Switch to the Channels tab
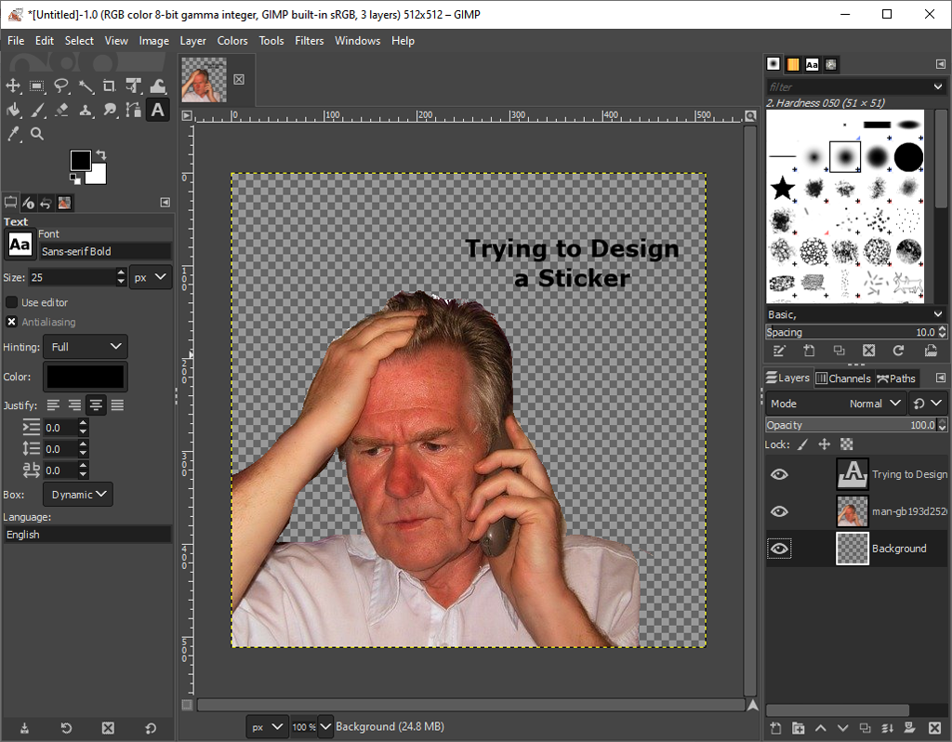The height and width of the screenshot is (742, 952). (842, 378)
